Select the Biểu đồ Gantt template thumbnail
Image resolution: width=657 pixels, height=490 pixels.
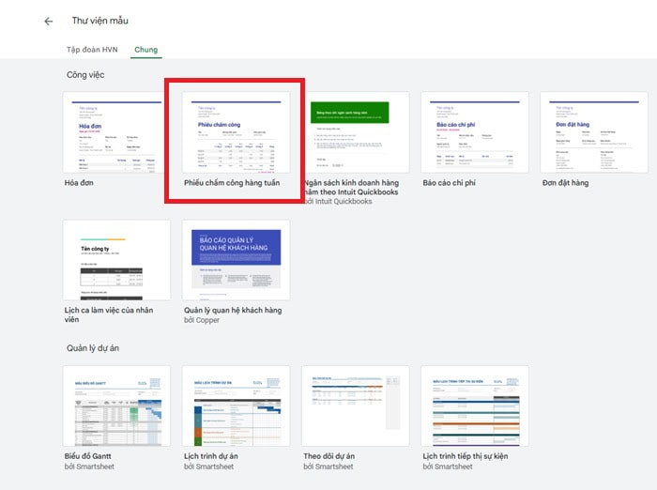117,406
